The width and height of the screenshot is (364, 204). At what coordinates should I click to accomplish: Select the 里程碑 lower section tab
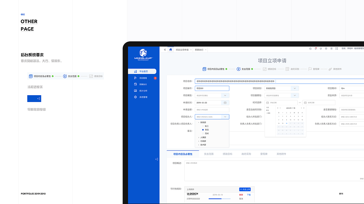click(264, 154)
